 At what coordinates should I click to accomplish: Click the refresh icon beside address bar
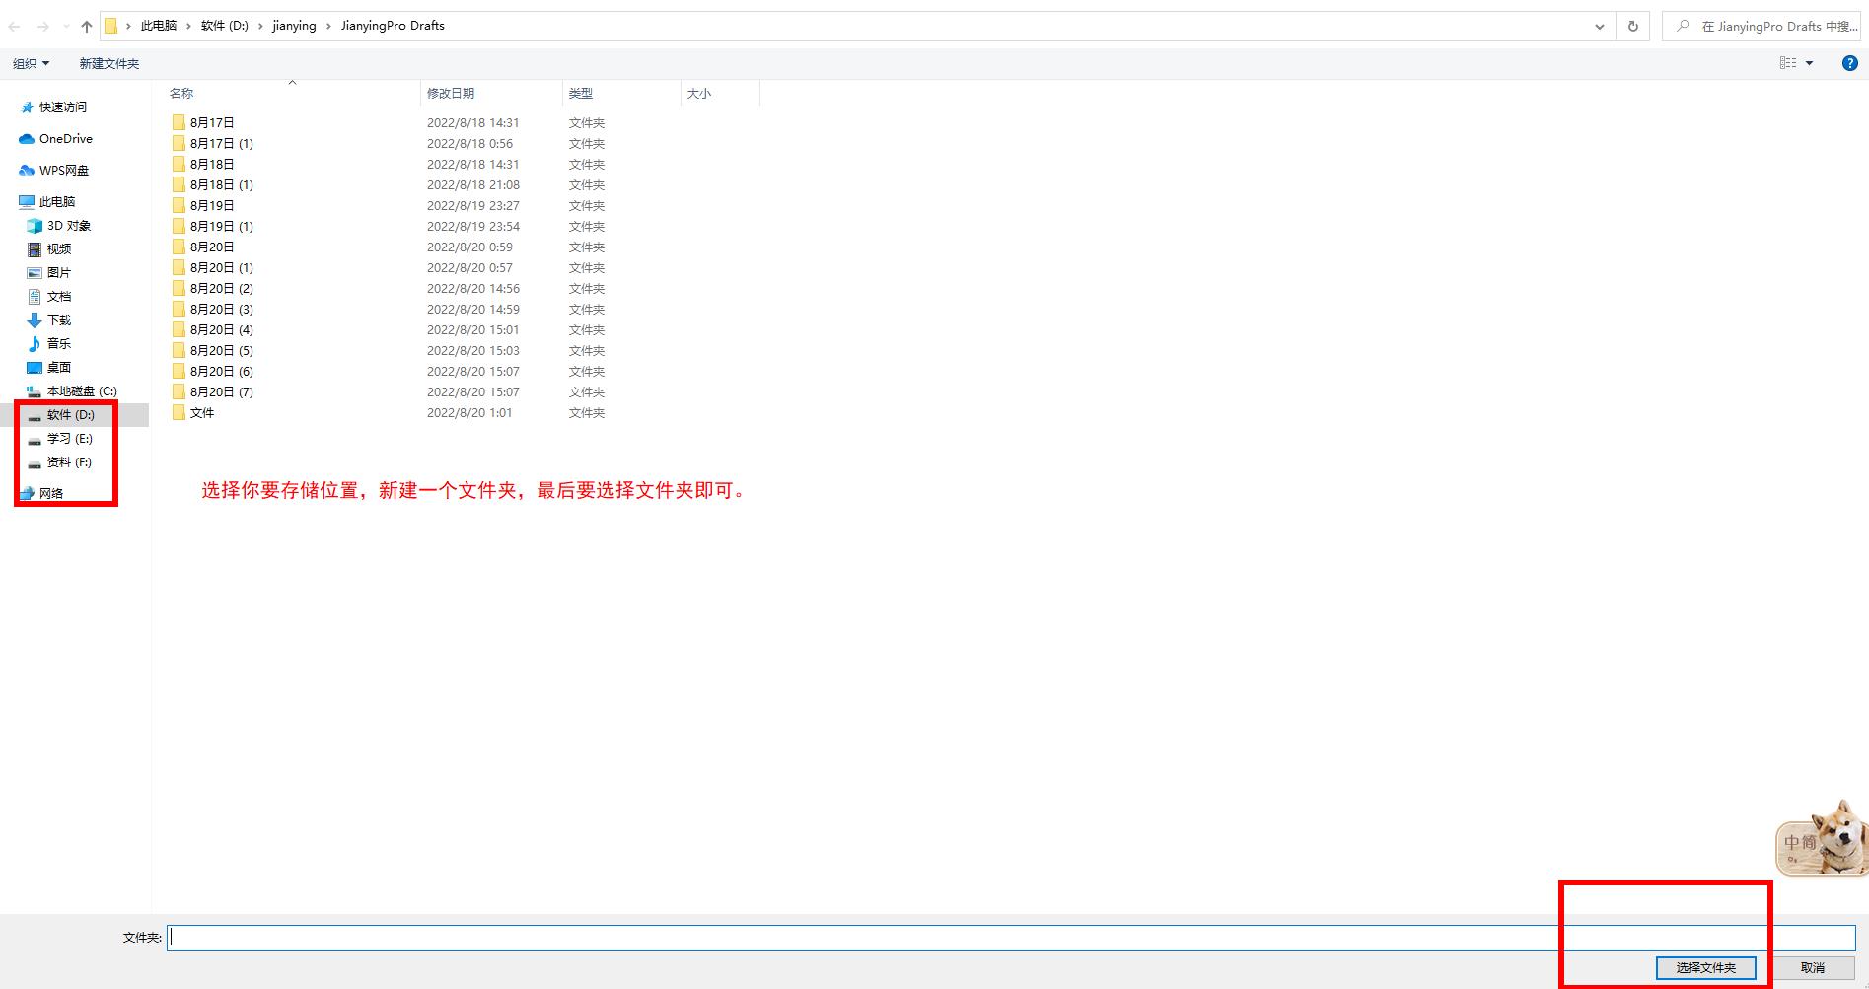[1633, 27]
